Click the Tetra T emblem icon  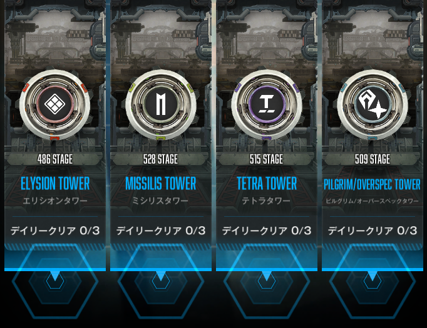[266, 104]
